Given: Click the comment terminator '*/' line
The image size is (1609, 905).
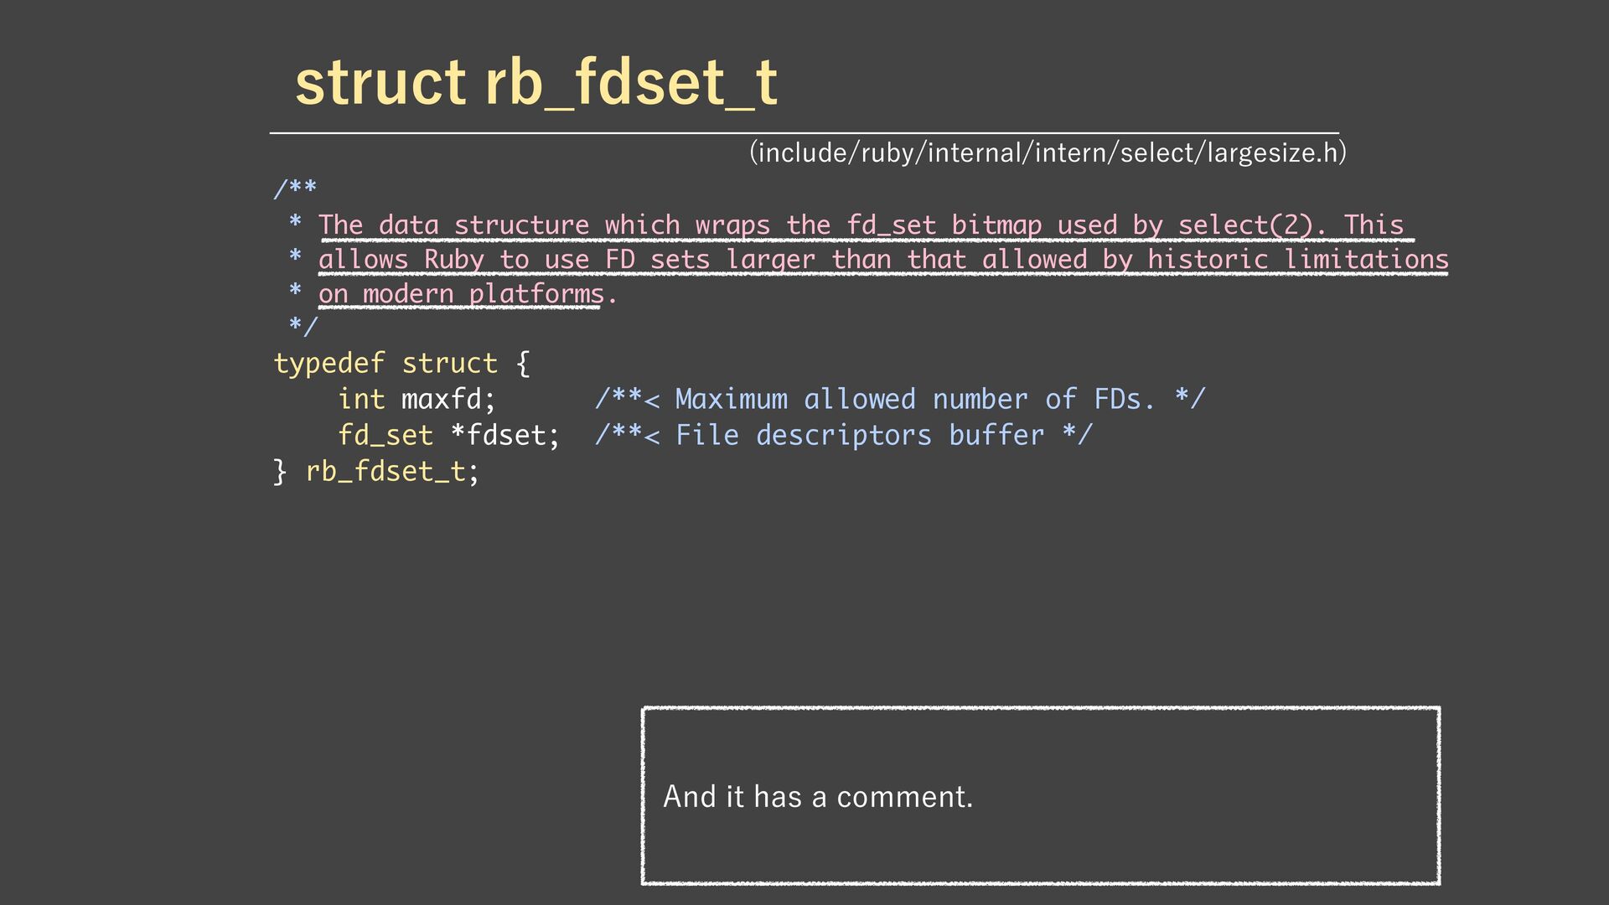Looking at the screenshot, I should pos(303,326).
